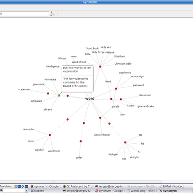This screenshot has height=193, width=193.
Task: Click the yellow-green selected node near formulate
Action: click(59, 96)
